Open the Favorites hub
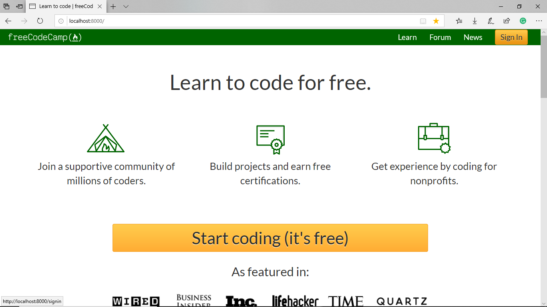 (x=459, y=21)
